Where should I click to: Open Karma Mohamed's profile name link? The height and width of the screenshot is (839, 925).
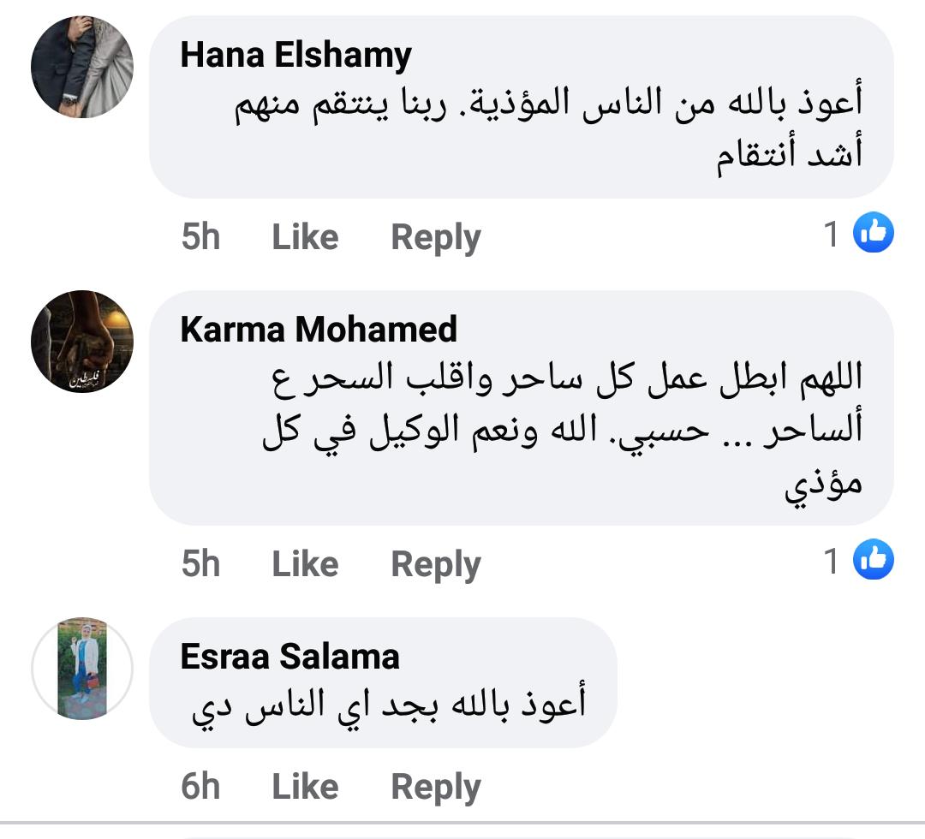319,330
